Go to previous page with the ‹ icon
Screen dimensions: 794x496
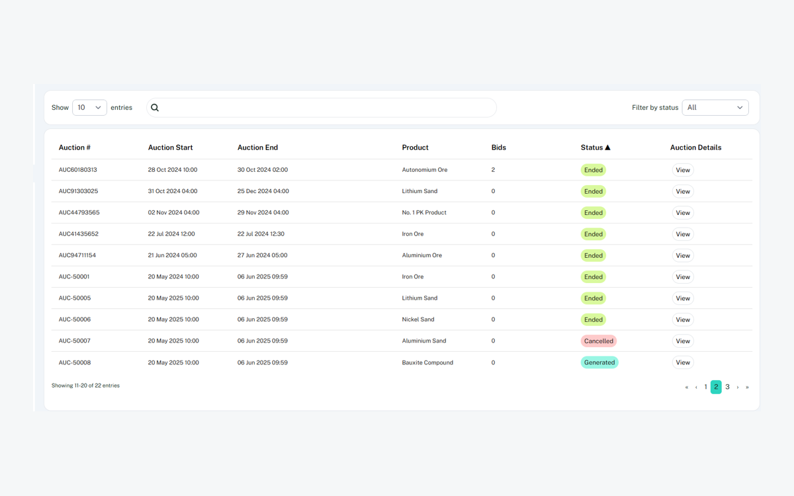695,387
